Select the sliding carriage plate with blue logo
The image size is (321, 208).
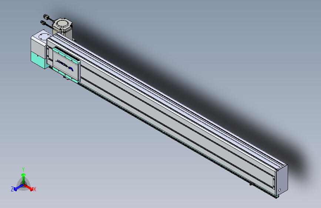coord(66,64)
